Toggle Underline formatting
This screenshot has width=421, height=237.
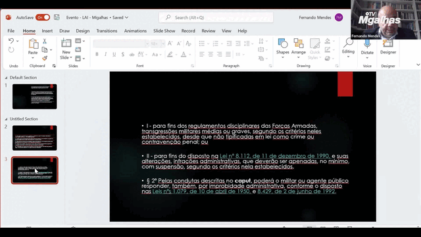114,55
